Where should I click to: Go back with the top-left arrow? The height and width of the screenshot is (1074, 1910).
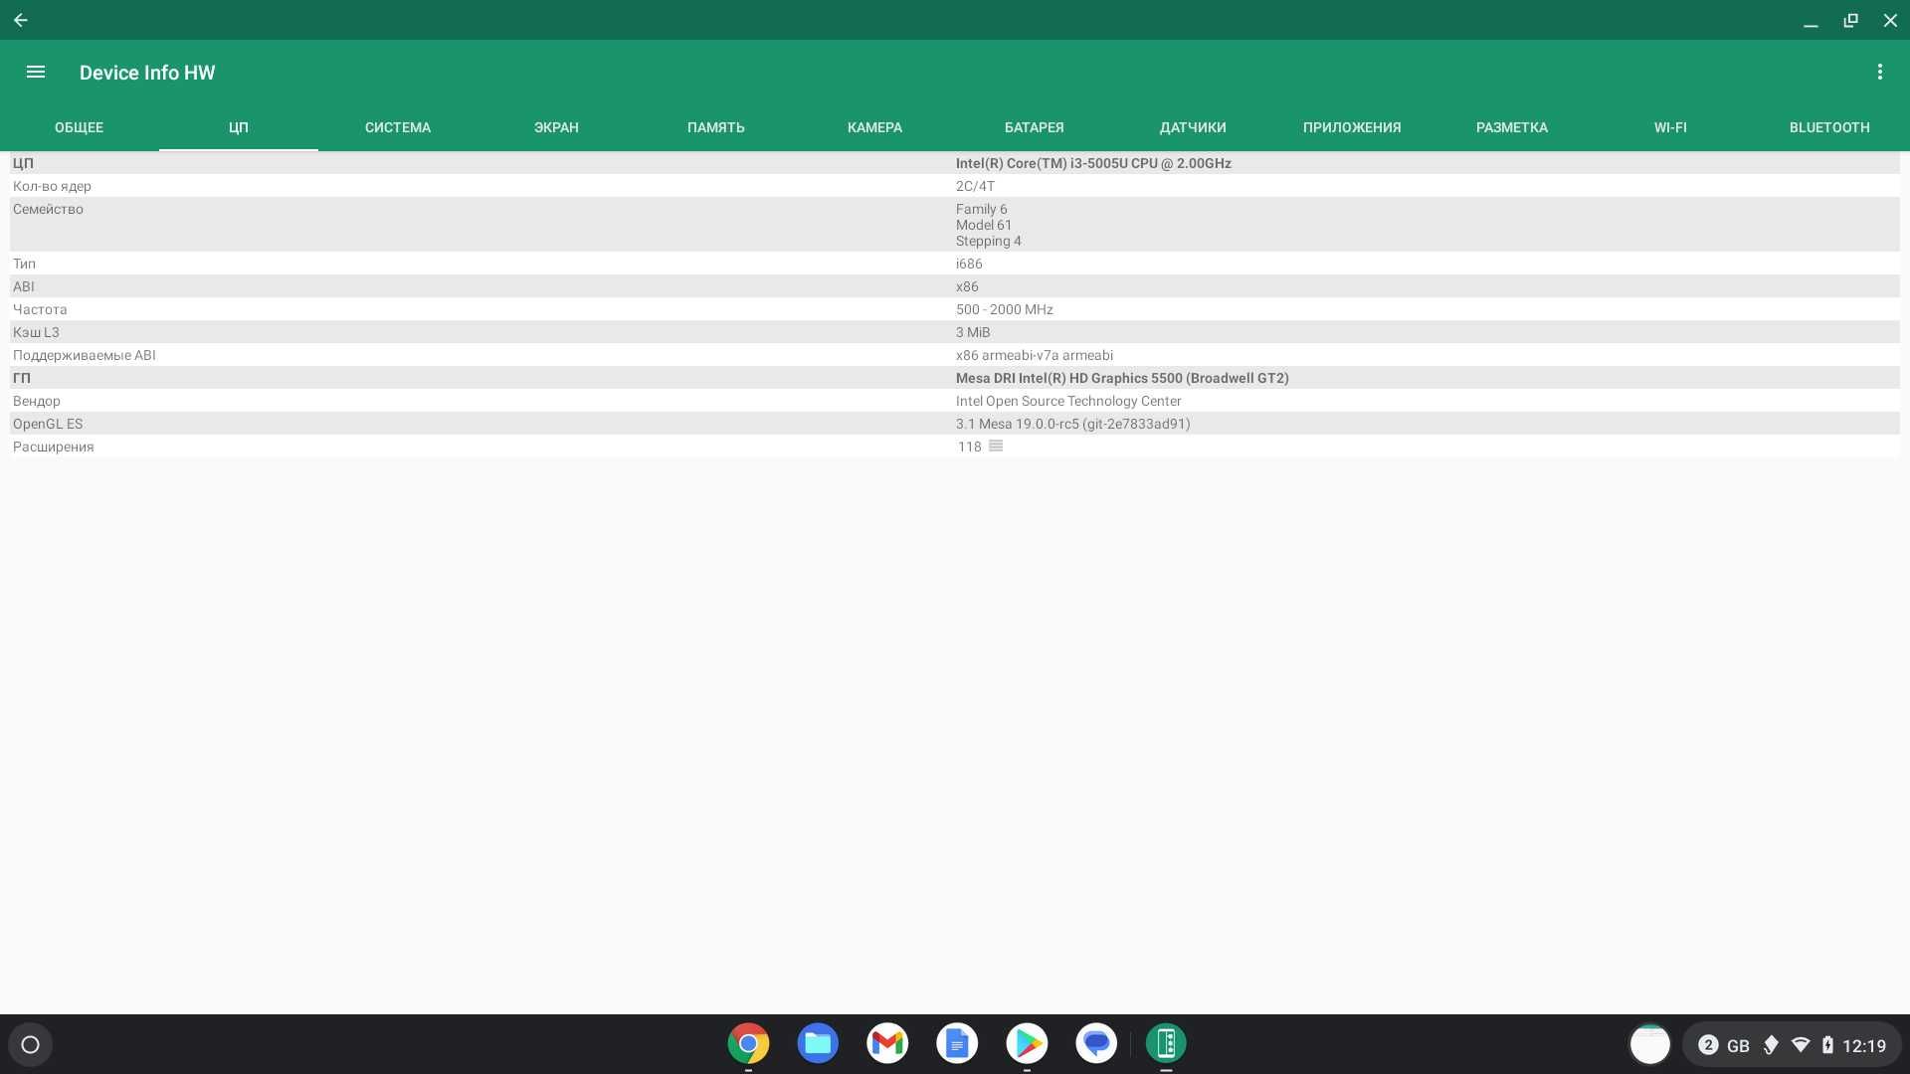point(21,20)
